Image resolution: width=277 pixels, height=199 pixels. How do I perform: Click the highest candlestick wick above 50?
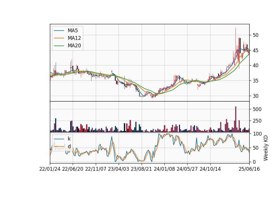coord(235,39)
